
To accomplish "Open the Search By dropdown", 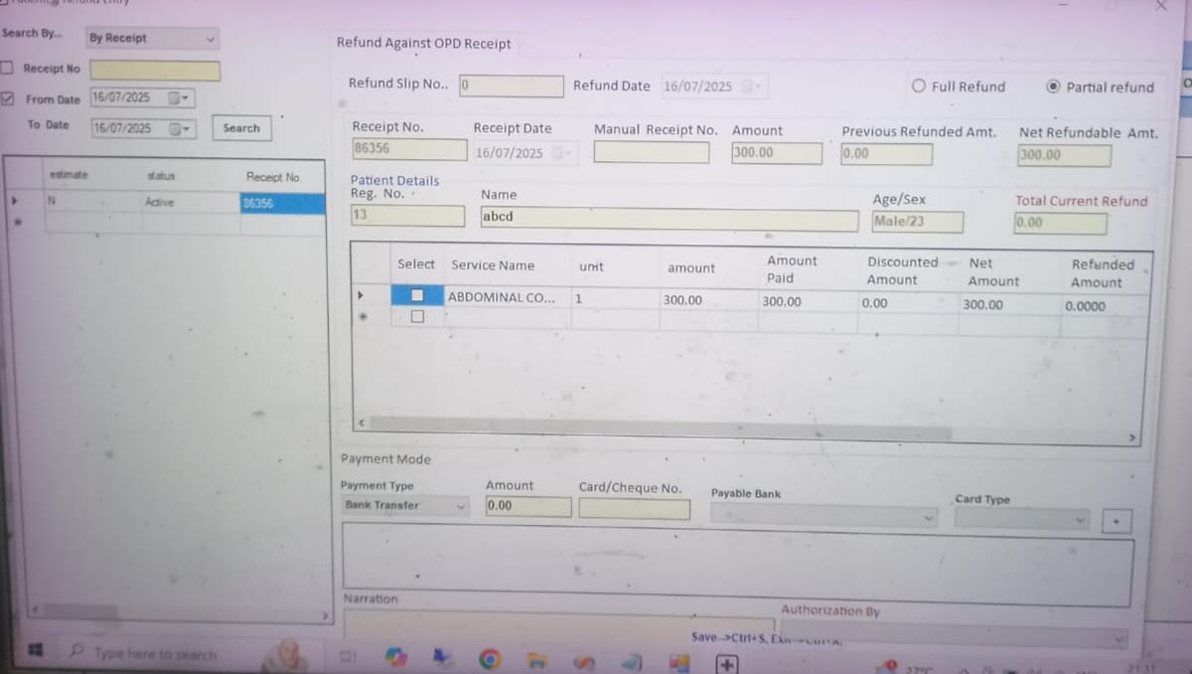I will (x=152, y=38).
